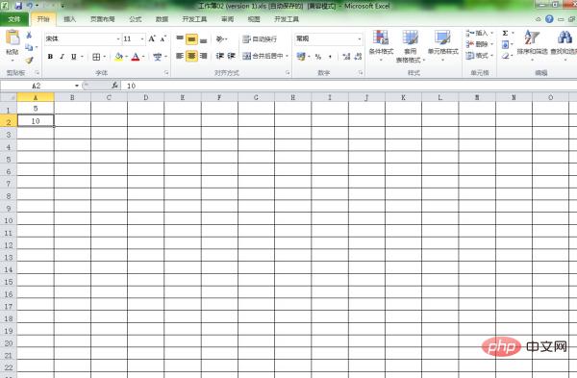Viewport: 577px width, 378px height.
Task: Toggle Italic formatting
Action: [62, 57]
